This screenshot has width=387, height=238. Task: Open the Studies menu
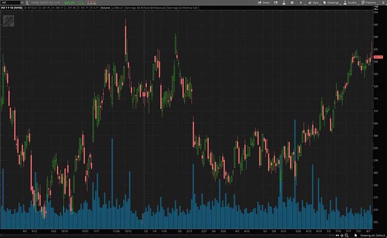pyautogui.click(x=350, y=3)
